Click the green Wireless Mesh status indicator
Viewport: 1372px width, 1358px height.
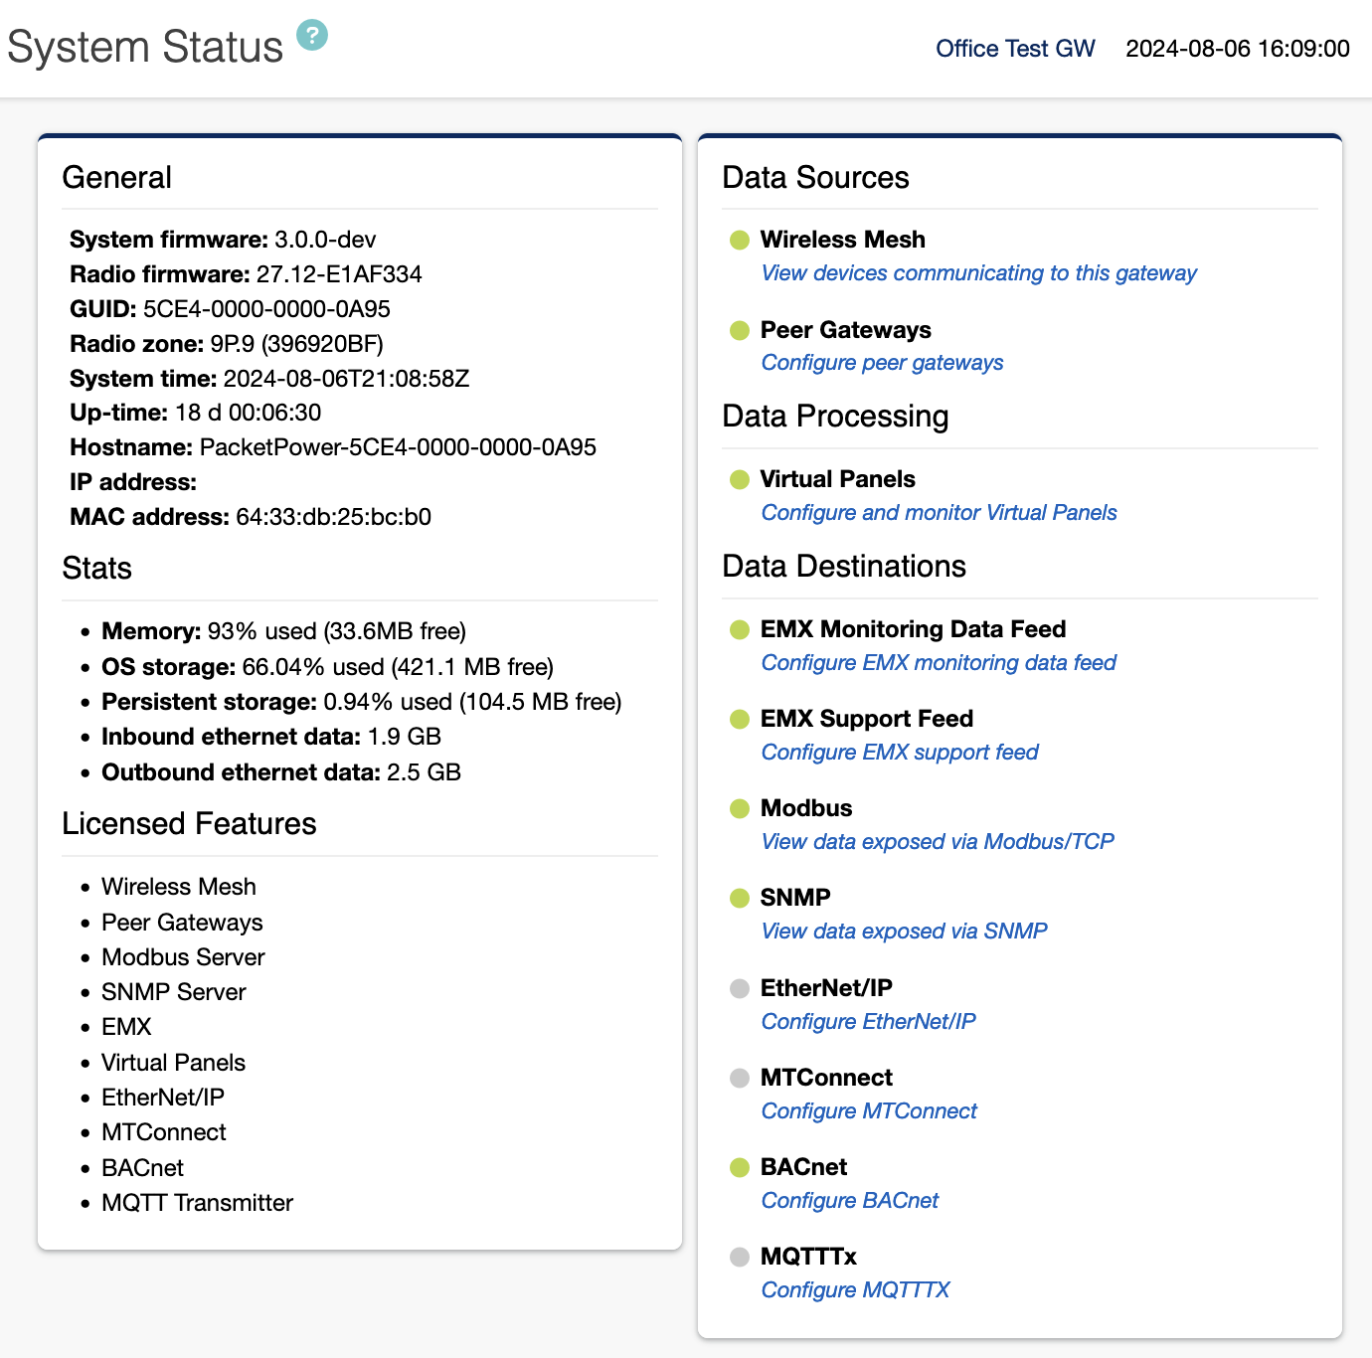tap(740, 240)
